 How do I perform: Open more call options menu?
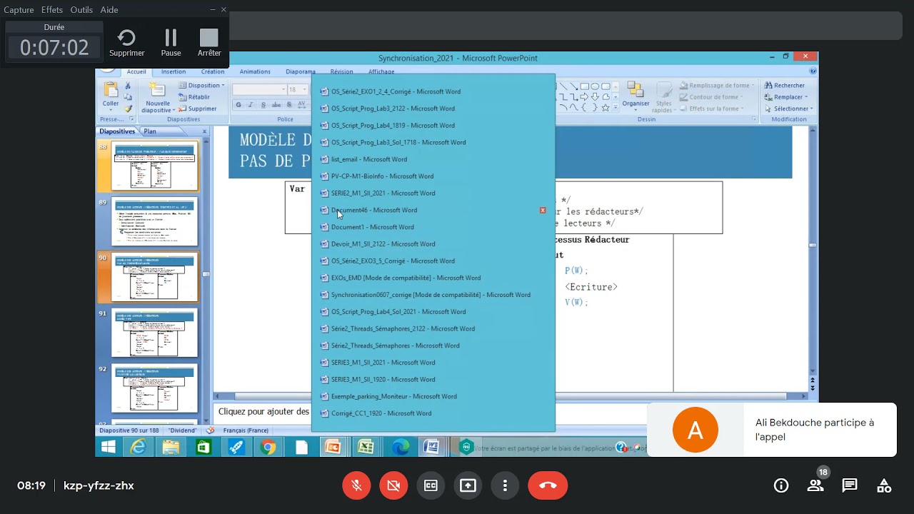[x=505, y=485]
